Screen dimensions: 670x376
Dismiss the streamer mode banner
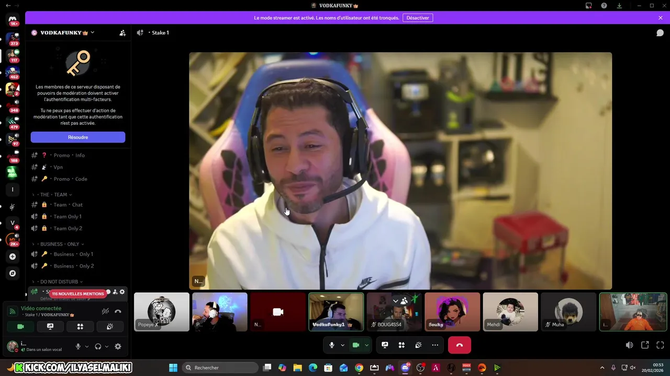[x=661, y=18]
